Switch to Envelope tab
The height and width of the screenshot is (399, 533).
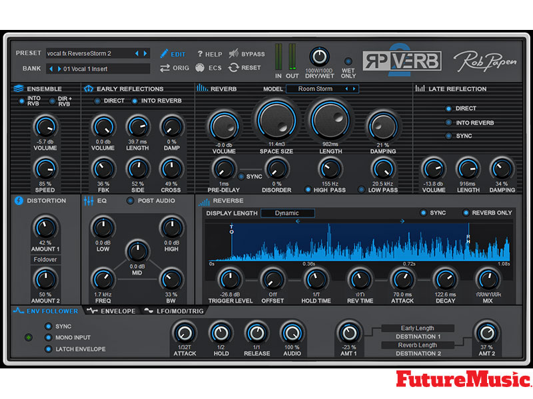click(112, 311)
